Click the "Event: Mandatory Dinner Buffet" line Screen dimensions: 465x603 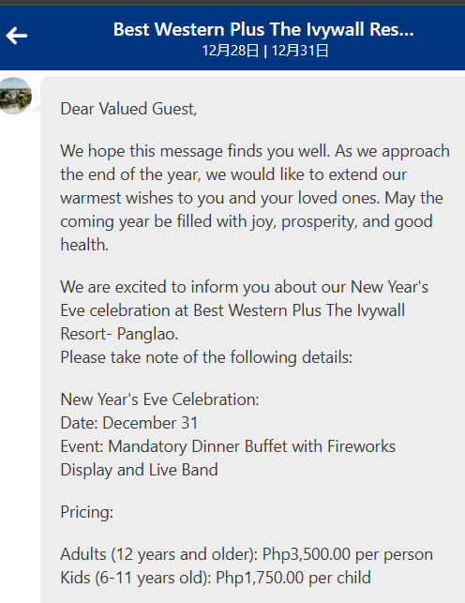click(228, 446)
